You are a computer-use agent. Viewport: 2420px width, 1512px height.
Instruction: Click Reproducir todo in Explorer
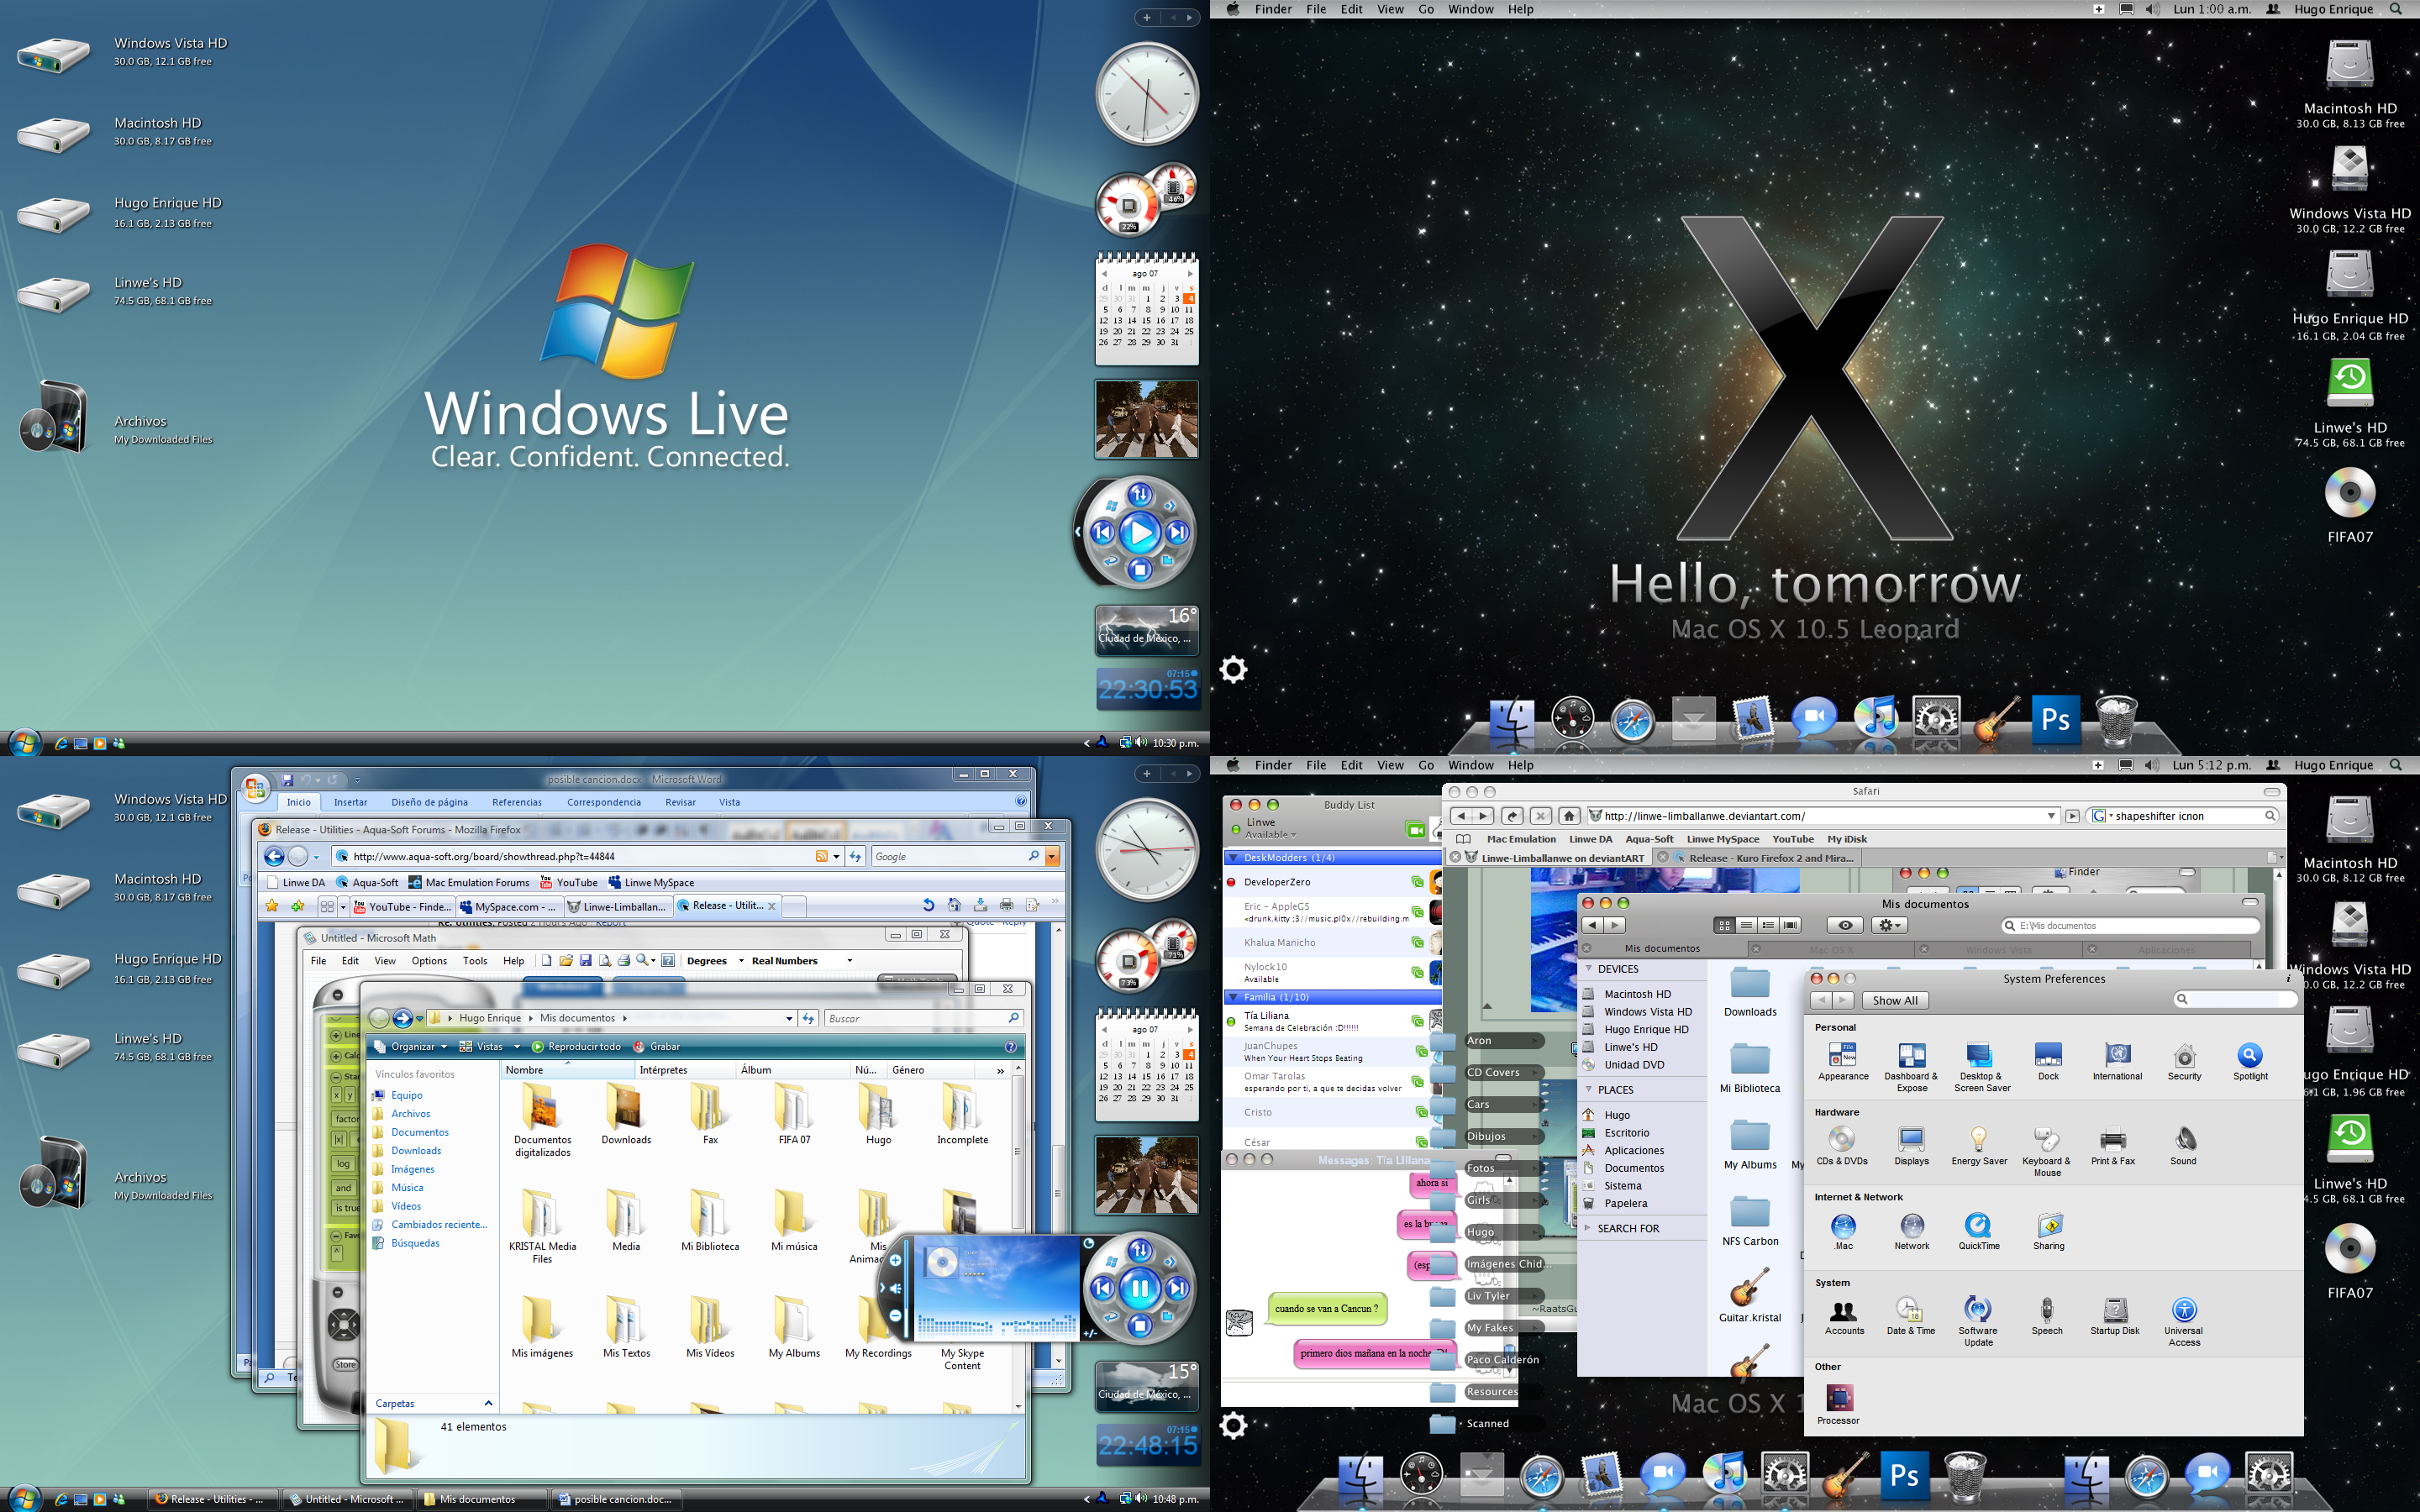(x=577, y=1047)
